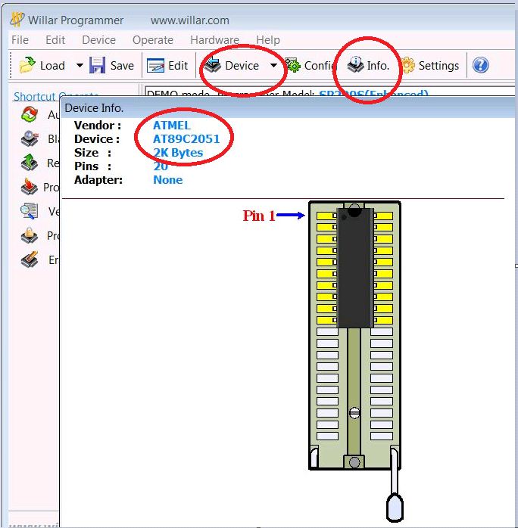The height and width of the screenshot is (528, 518).
Task: Click the Load toolbar button label
Action: [x=52, y=65]
